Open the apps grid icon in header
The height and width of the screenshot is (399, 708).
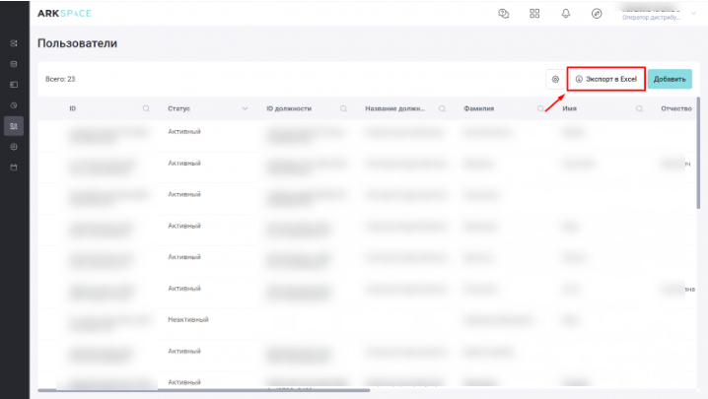pos(534,13)
